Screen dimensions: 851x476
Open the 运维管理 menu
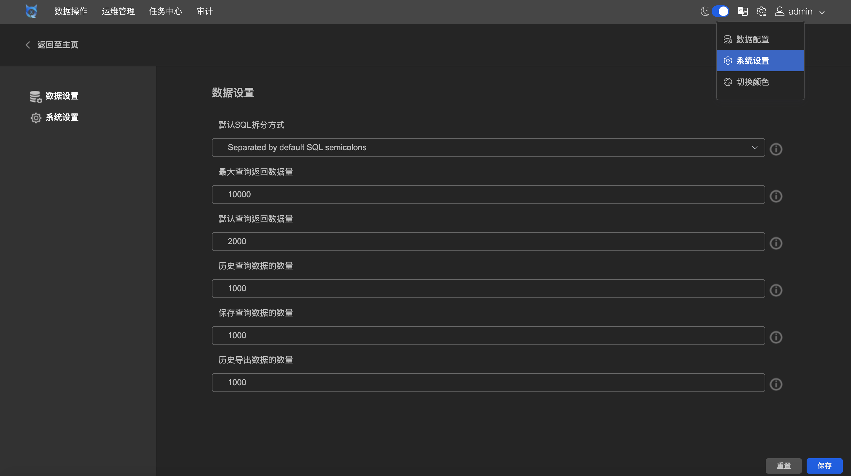(118, 12)
